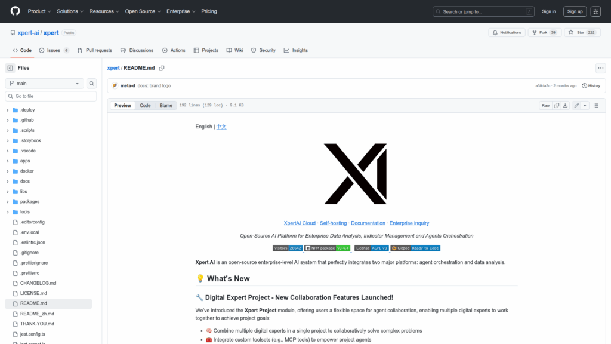
Task: Switch to the Code view of README
Action: pos(145,105)
